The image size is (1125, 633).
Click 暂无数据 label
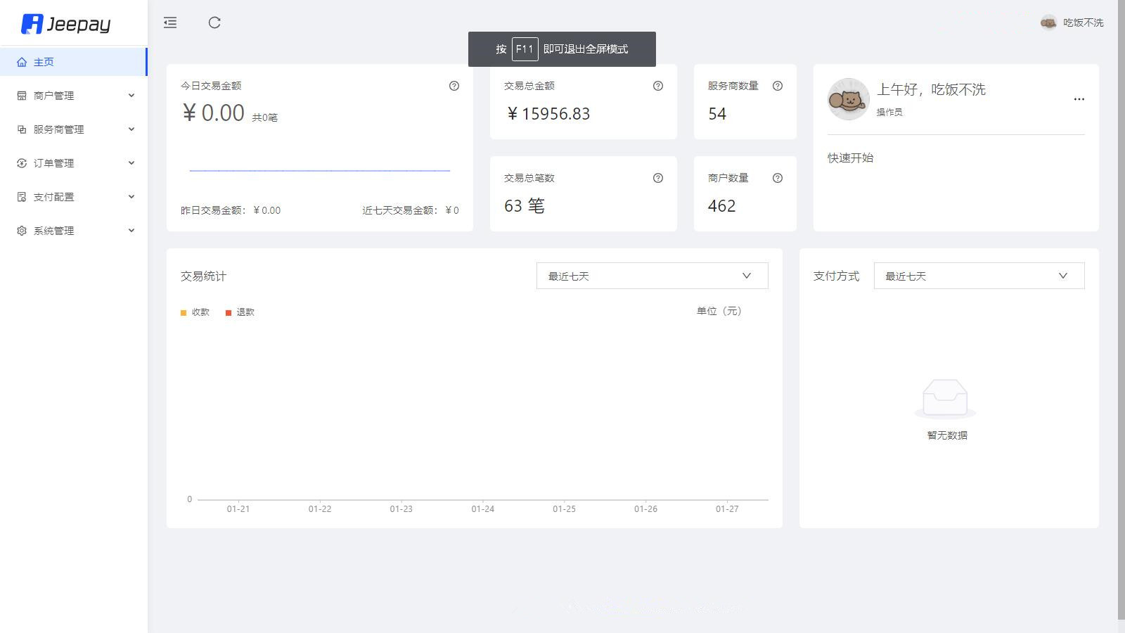point(947,435)
